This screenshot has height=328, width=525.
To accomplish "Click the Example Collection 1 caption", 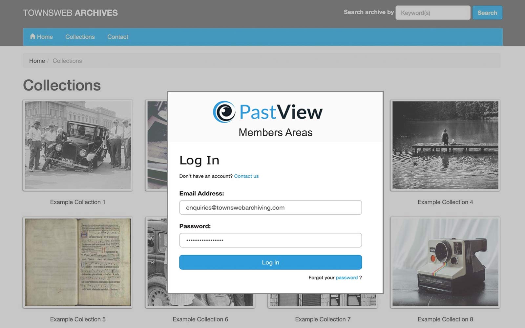I will (78, 202).
